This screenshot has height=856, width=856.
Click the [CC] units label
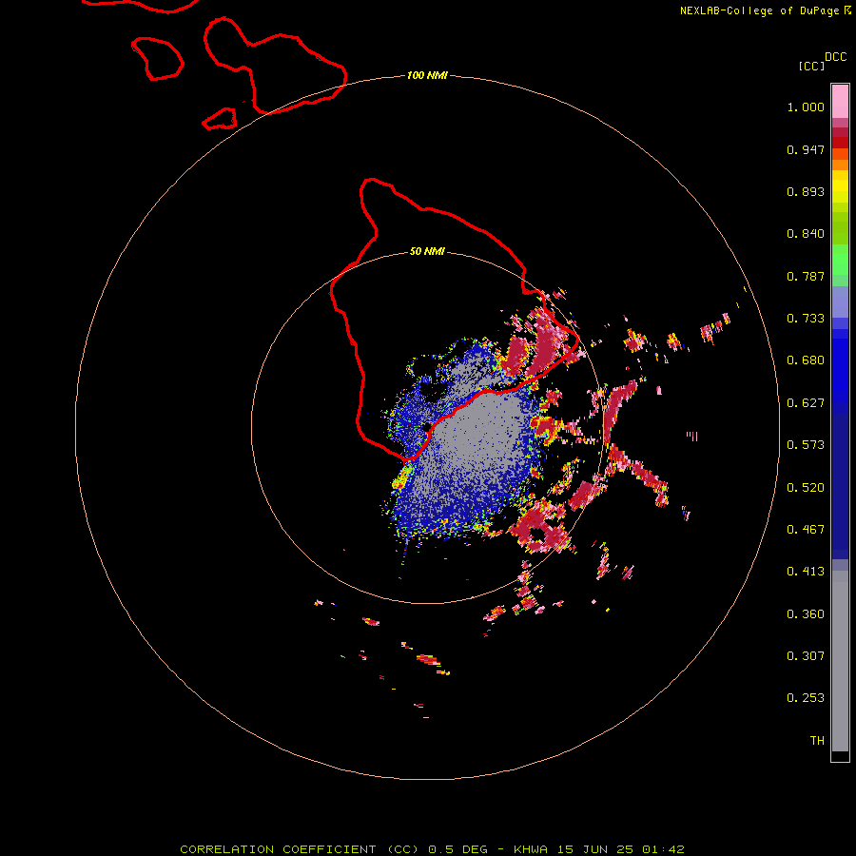point(811,66)
